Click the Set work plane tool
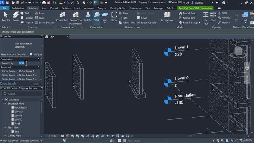 [x=246, y=17]
